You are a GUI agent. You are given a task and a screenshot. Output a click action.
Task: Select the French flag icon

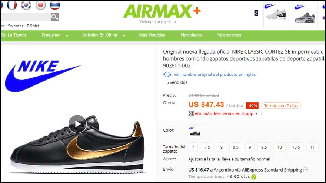click(x=12, y=5)
